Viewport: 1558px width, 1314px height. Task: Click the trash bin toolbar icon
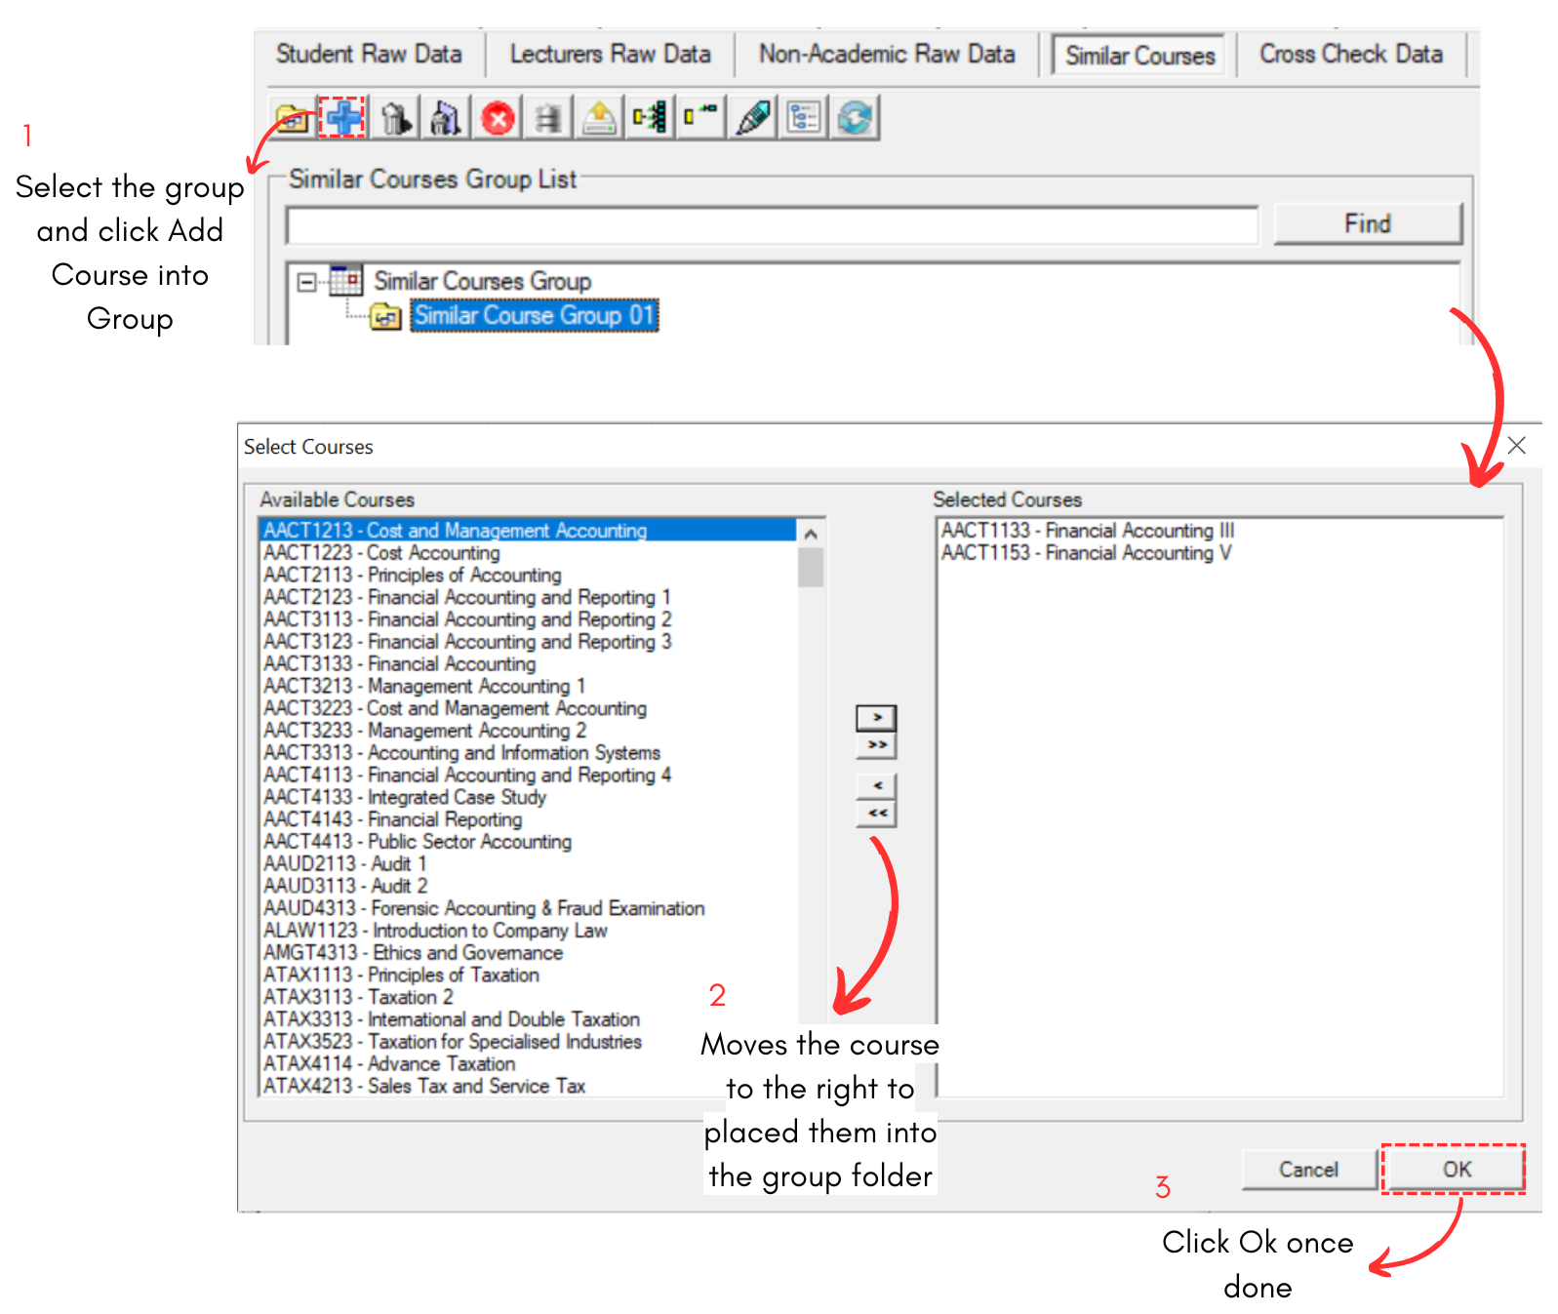(394, 118)
